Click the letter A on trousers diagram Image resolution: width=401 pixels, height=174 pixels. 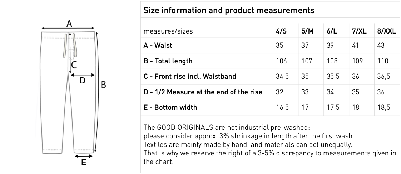(69, 24)
